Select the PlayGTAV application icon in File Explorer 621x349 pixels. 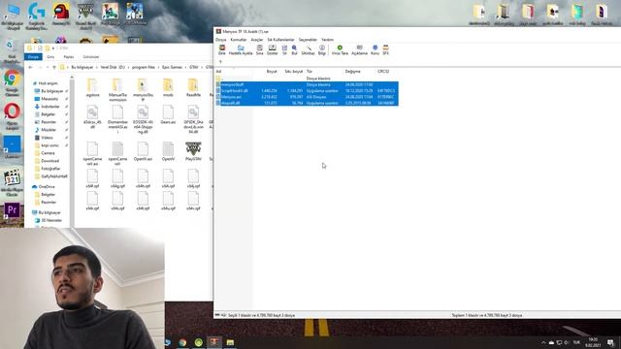click(193, 151)
